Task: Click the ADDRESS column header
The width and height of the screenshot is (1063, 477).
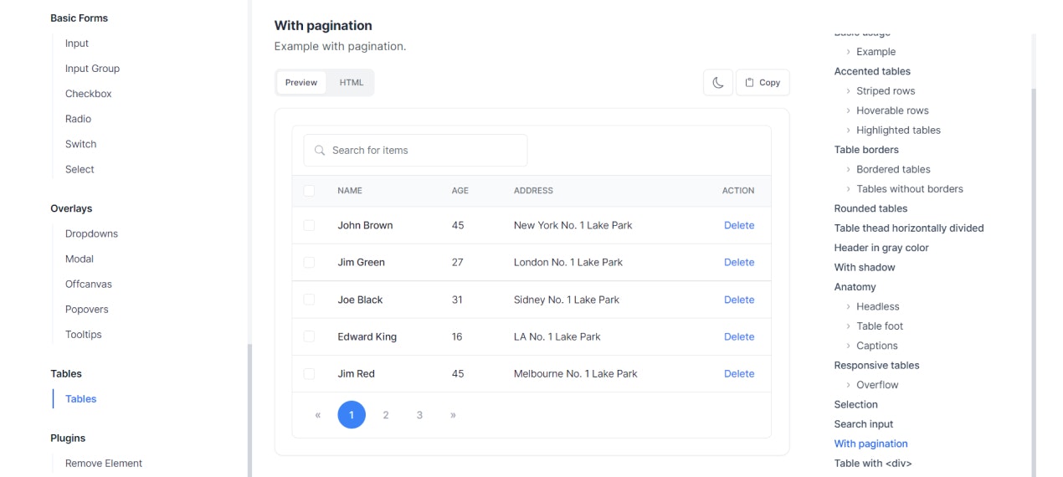Action: [533, 191]
